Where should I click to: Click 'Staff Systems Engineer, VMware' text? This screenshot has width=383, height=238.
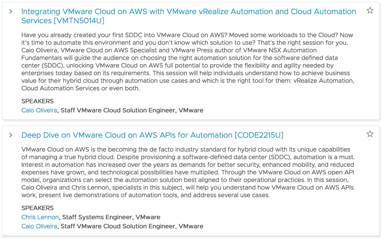(111, 217)
